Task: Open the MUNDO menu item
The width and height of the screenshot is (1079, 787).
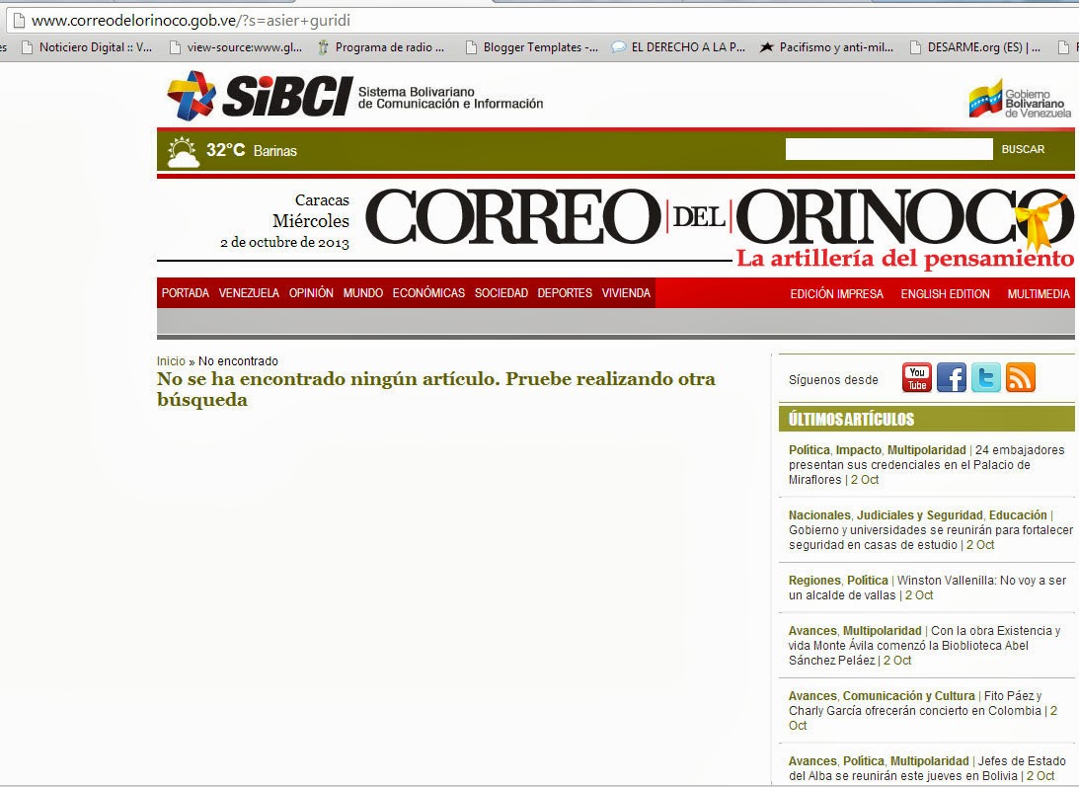Action: (x=362, y=292)
